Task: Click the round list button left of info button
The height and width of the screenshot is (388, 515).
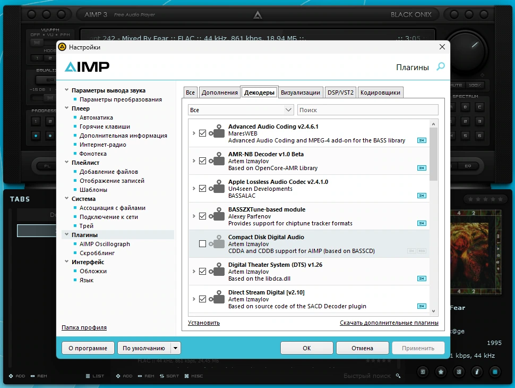Action: 459,372
